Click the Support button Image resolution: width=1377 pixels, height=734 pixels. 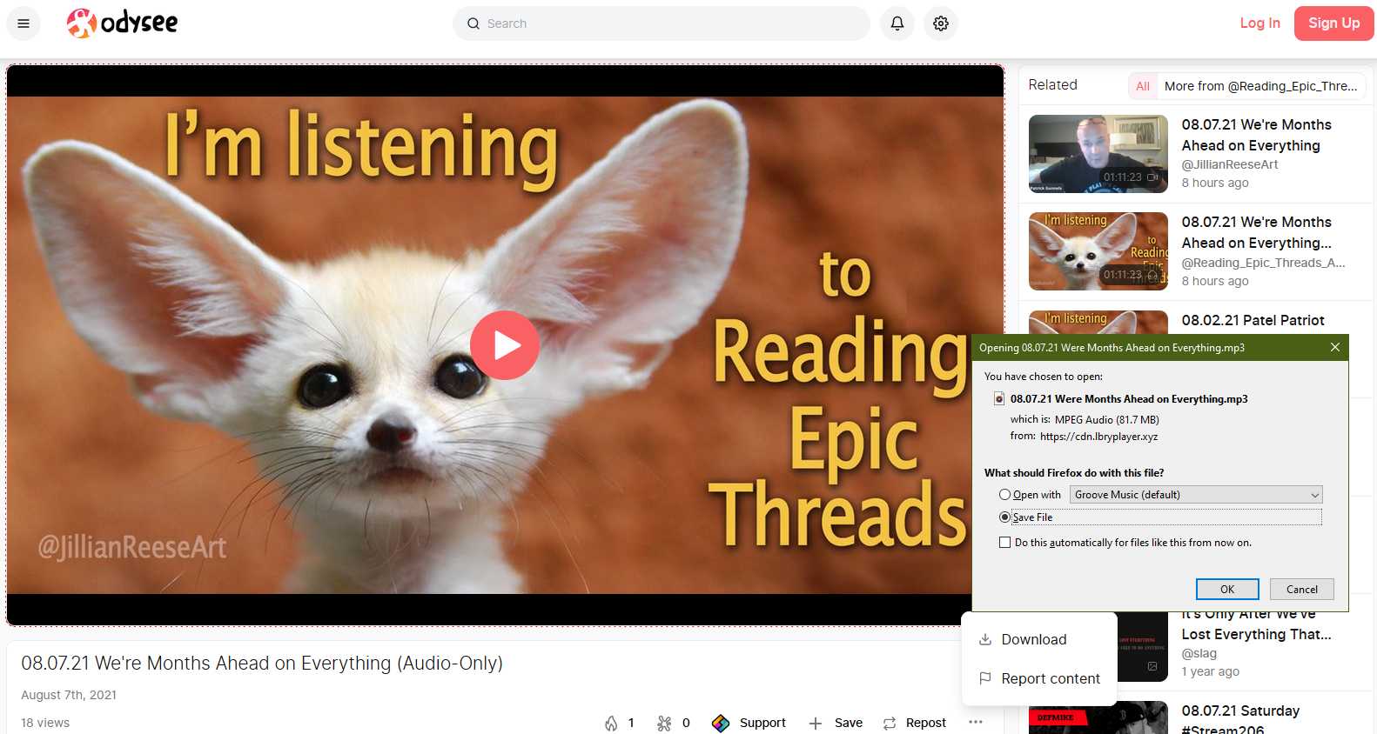[x=749, y=723]
